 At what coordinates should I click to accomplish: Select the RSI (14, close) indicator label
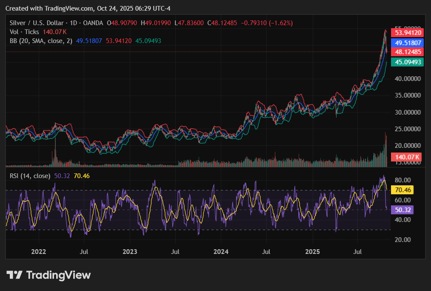tap(30, 176)
